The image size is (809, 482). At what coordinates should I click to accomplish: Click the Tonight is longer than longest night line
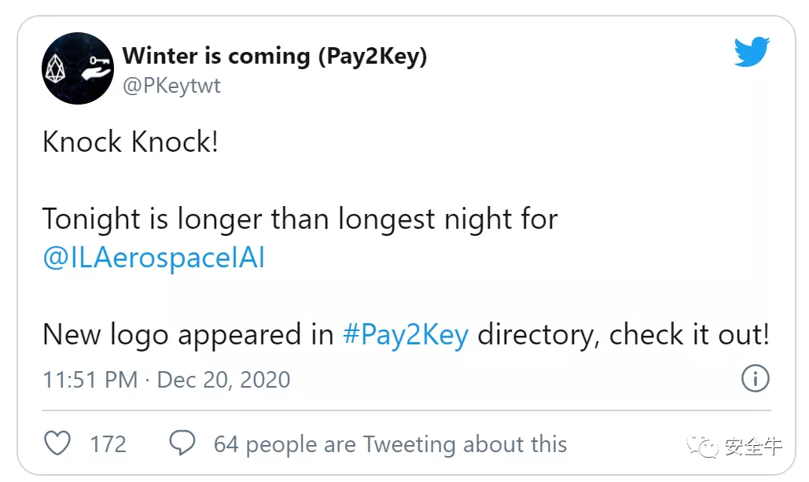[x=300, y=219]
